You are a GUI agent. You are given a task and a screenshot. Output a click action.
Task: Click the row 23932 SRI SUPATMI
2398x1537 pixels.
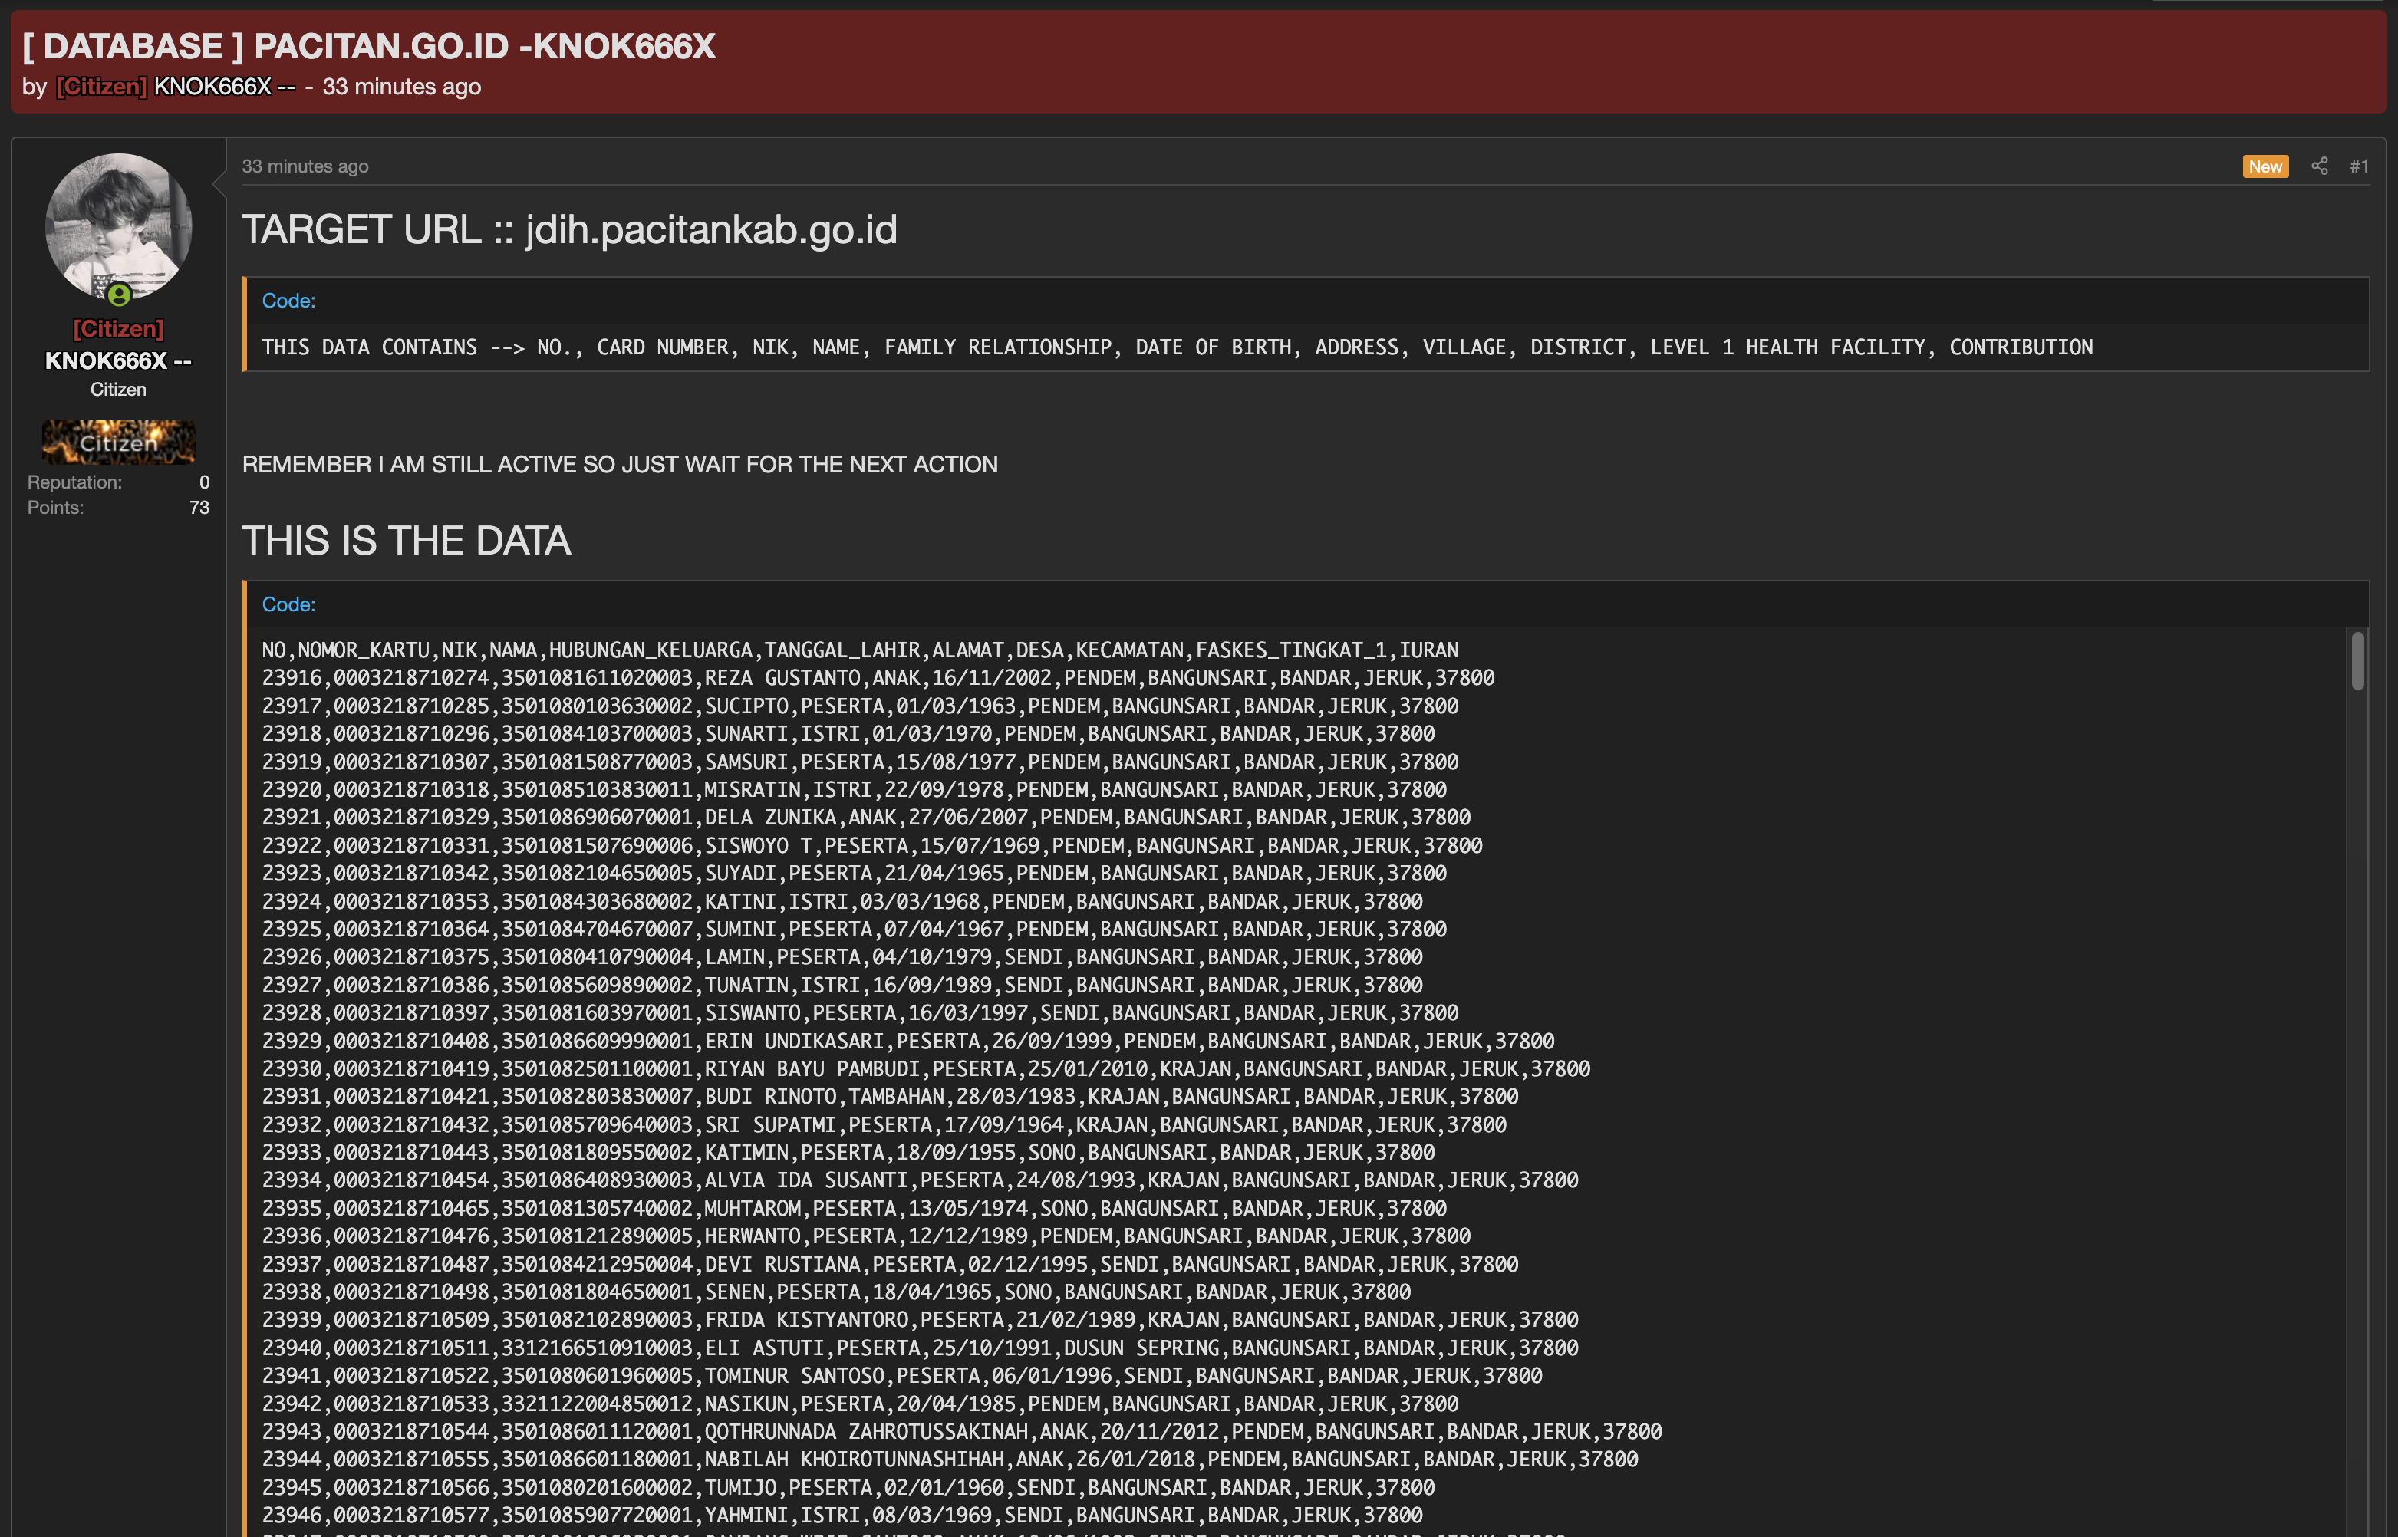click(884, 1125)
